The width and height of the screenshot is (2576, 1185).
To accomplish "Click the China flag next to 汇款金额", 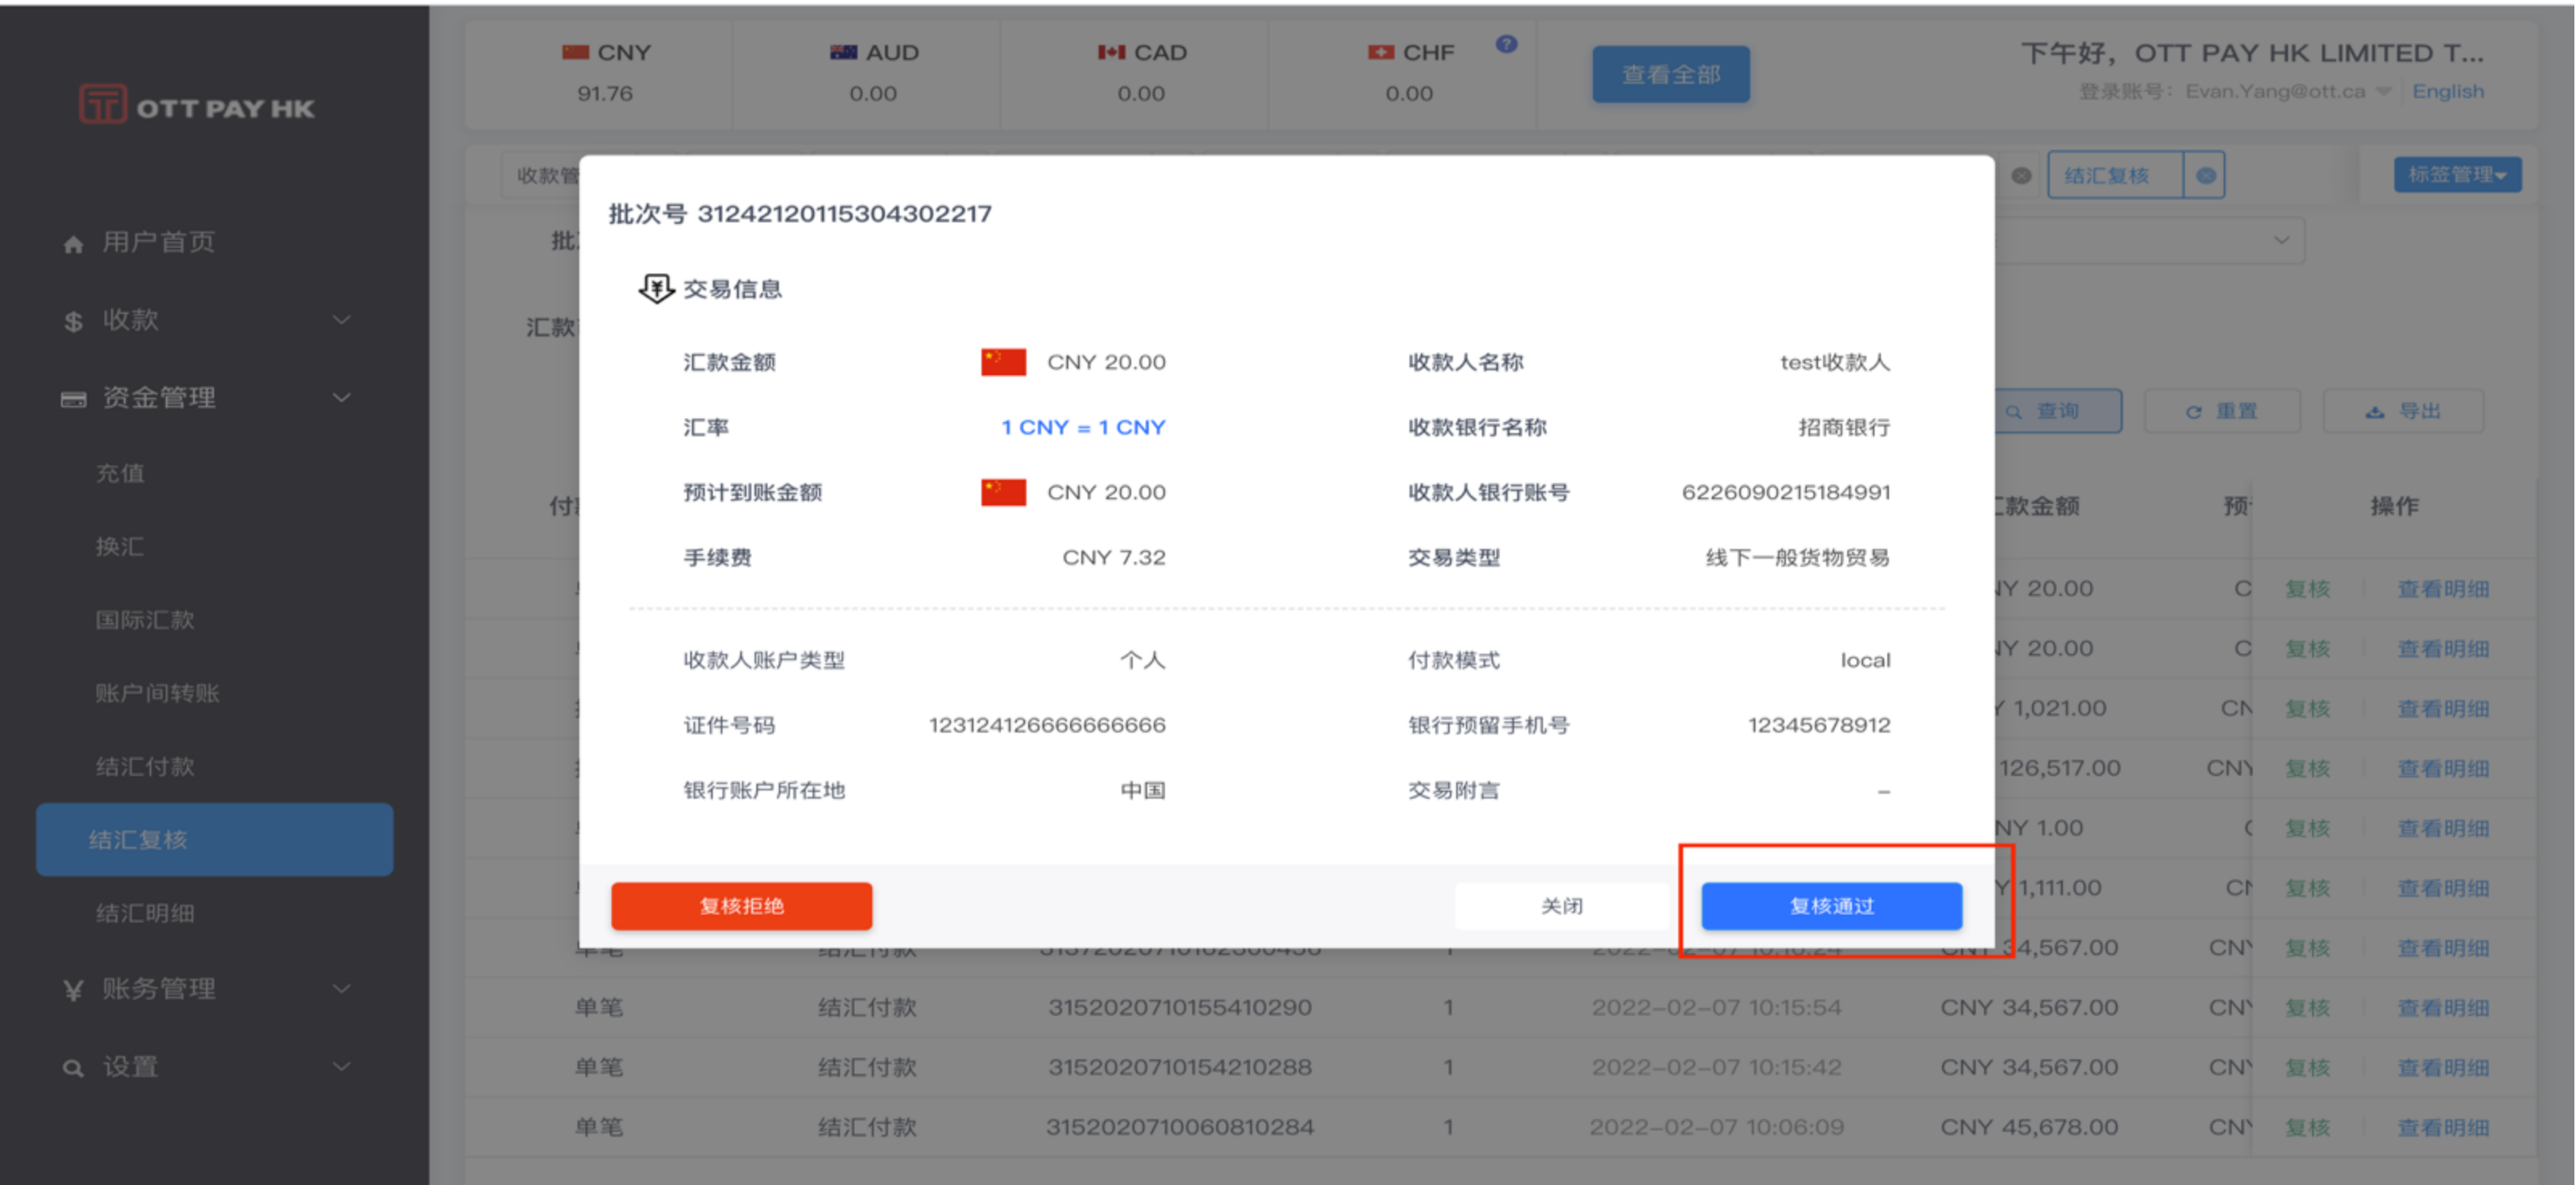I will (1003, 362).
